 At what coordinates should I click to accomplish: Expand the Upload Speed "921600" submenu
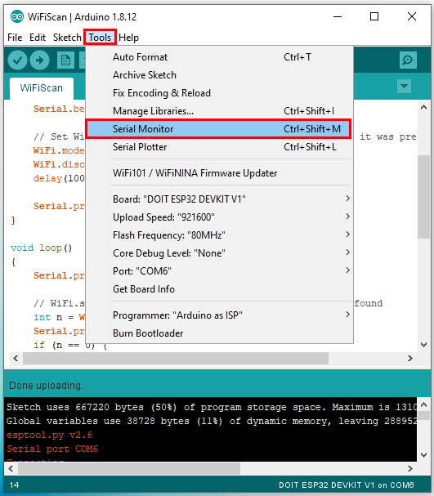pyautogui.click(x=219, y=217)
